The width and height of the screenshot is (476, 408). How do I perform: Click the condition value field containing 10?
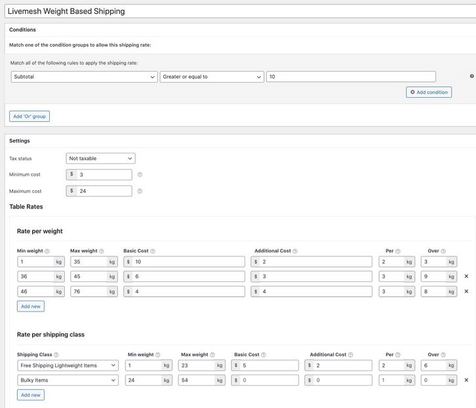(x=351, y=77)
